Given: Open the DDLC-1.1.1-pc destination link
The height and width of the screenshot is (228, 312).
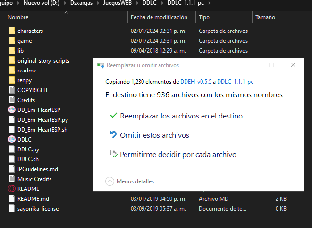Looking at the screenshot, I should (235, 82).
